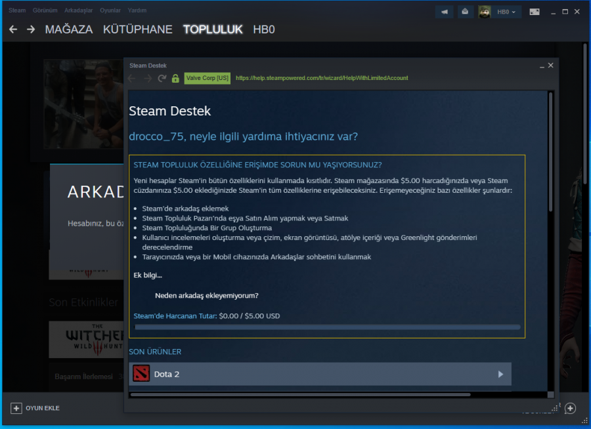The width and height of the screenshot is (591, 429).
Task: Expand Dota 2 with its right arrow
Action: point(500,374)
